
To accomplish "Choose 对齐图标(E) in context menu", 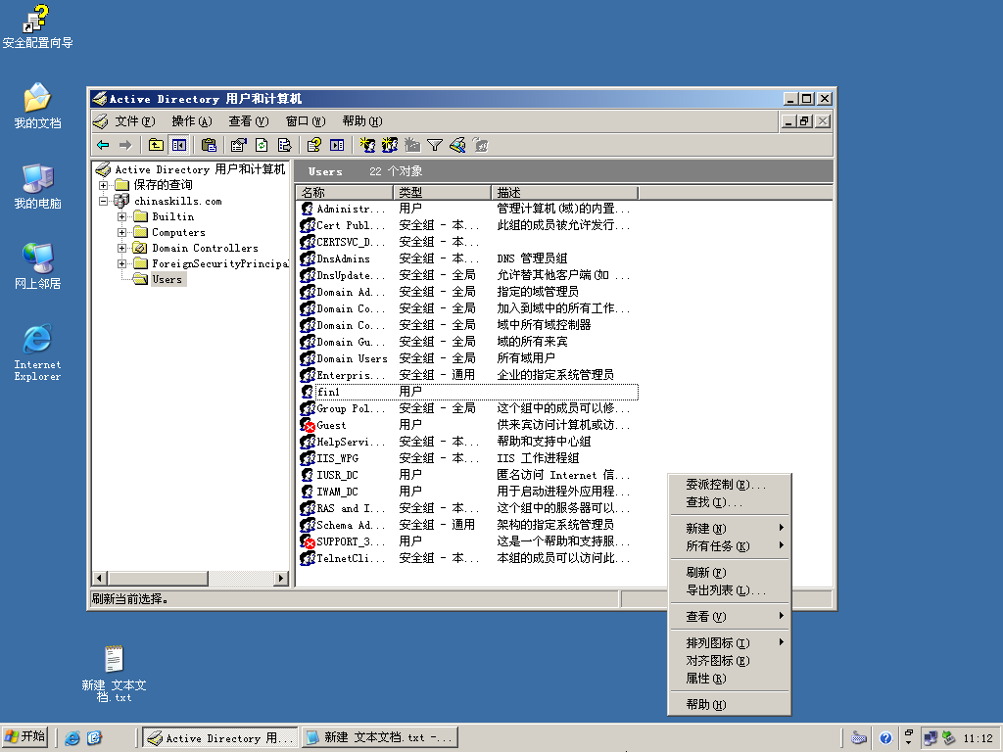I will 729,661.
